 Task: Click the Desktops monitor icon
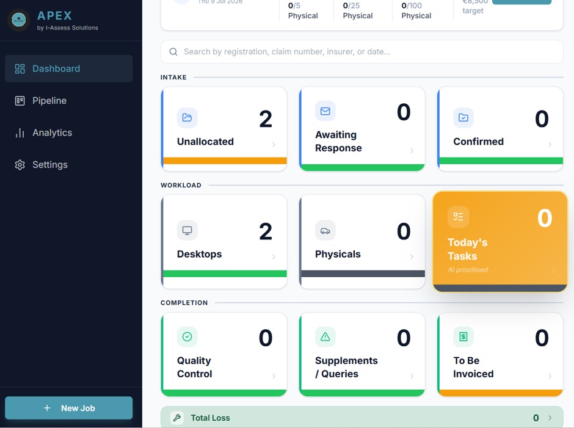click(x=187, y=230)
